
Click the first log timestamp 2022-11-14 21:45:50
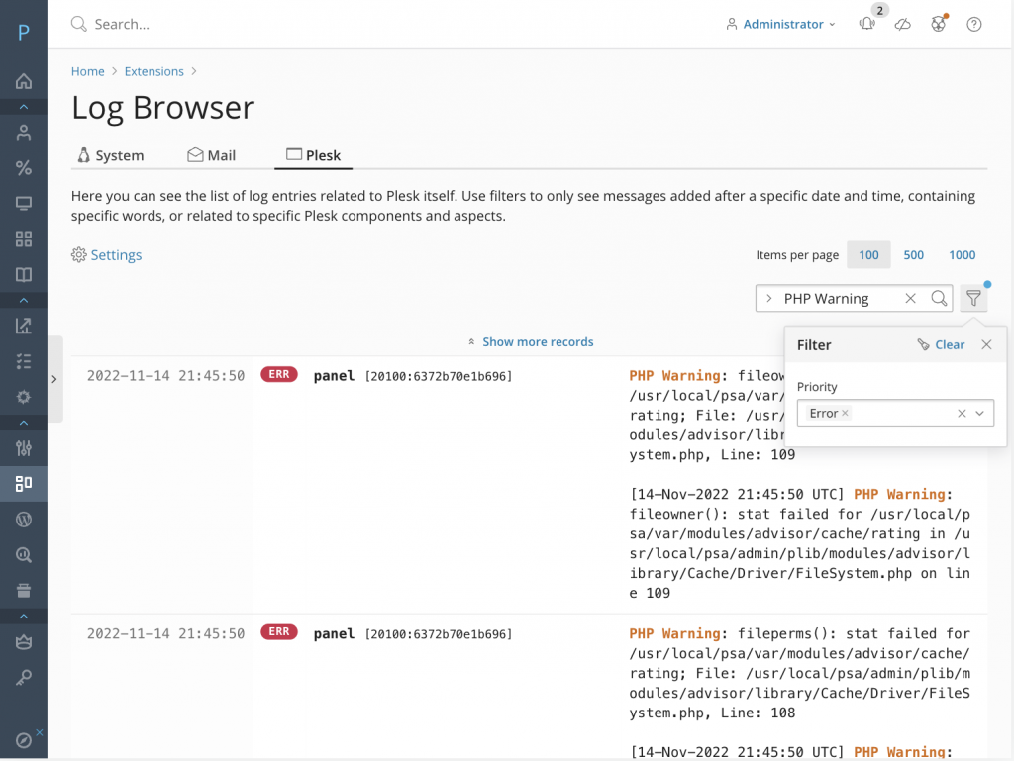coord(165,376)
